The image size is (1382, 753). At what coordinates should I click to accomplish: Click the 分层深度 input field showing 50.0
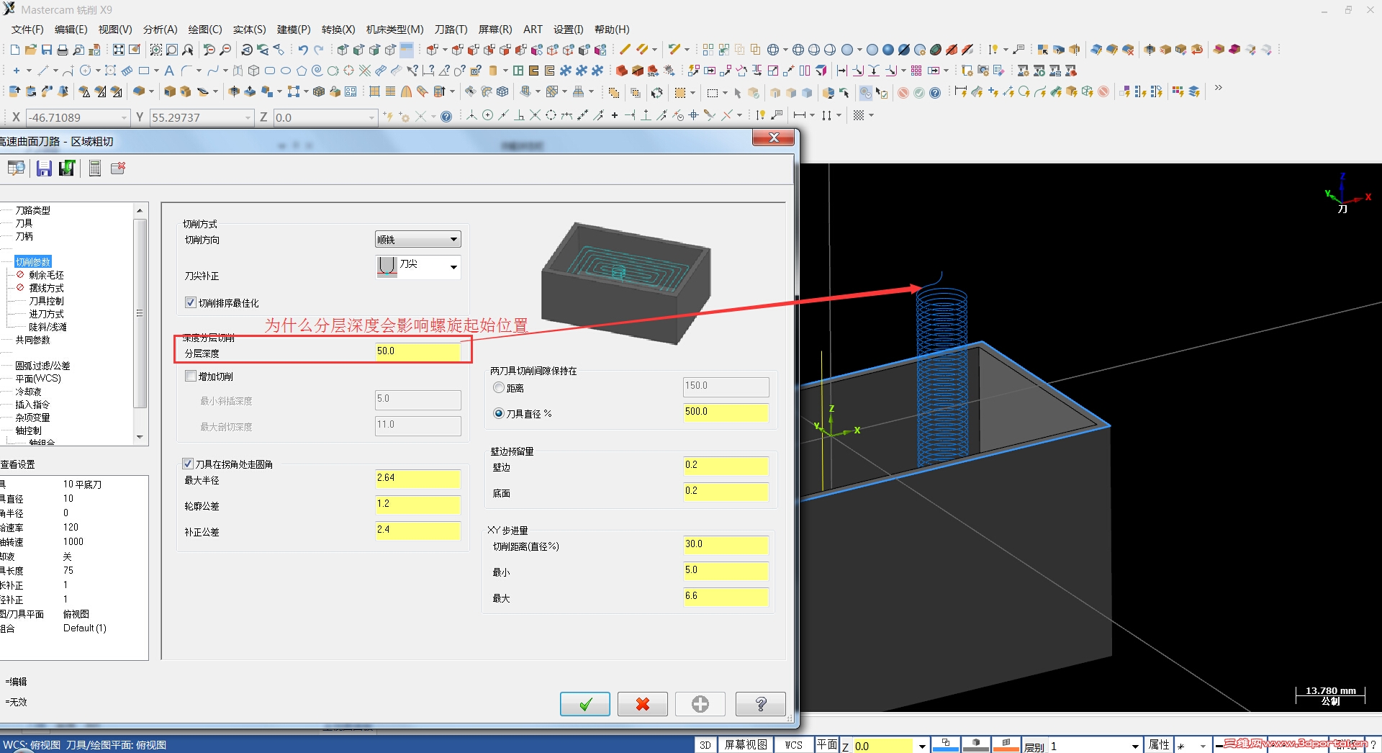[417, 351]
